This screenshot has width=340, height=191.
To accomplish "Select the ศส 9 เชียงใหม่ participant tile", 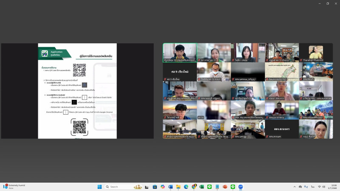I will (180, 72).
